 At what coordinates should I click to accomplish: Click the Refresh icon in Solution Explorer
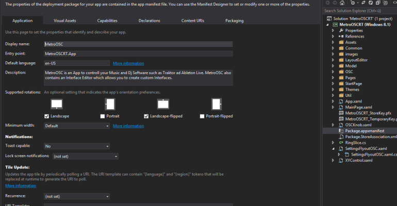tap(370, 3)
